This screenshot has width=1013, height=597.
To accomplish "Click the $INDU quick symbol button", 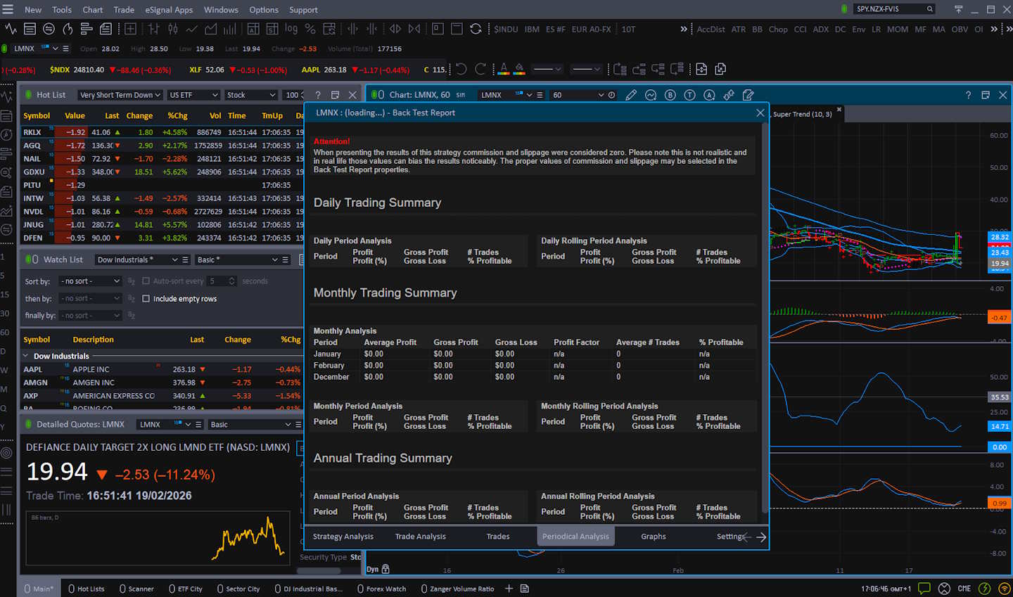I will (x=506, y=29).
